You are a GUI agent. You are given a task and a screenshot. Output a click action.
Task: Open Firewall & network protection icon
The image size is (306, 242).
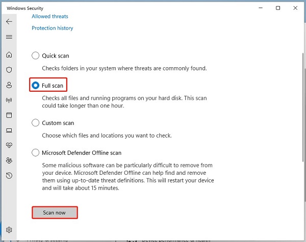click(9, 100)
